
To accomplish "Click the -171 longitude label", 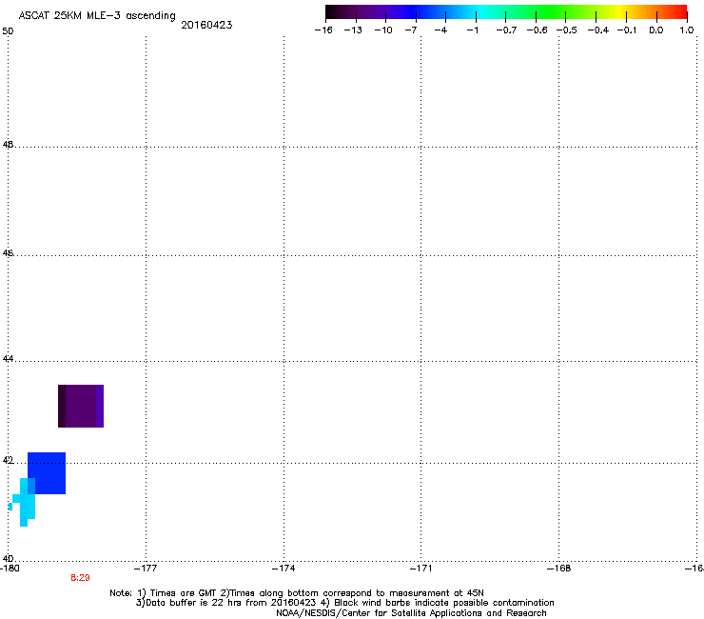I will click(421, 569).
